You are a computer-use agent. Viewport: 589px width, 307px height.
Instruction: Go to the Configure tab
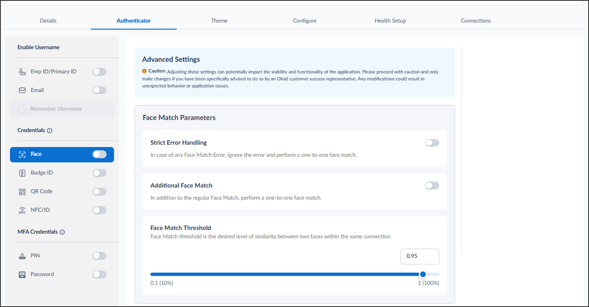(x=305, y=20)
